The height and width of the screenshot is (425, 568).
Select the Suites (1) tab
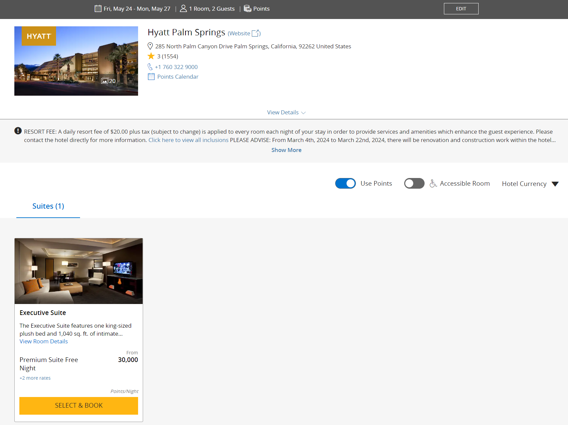(x=48, y=206)
